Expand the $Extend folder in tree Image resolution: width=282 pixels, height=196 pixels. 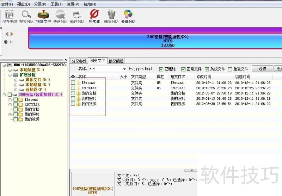click(x=10, y=100)
